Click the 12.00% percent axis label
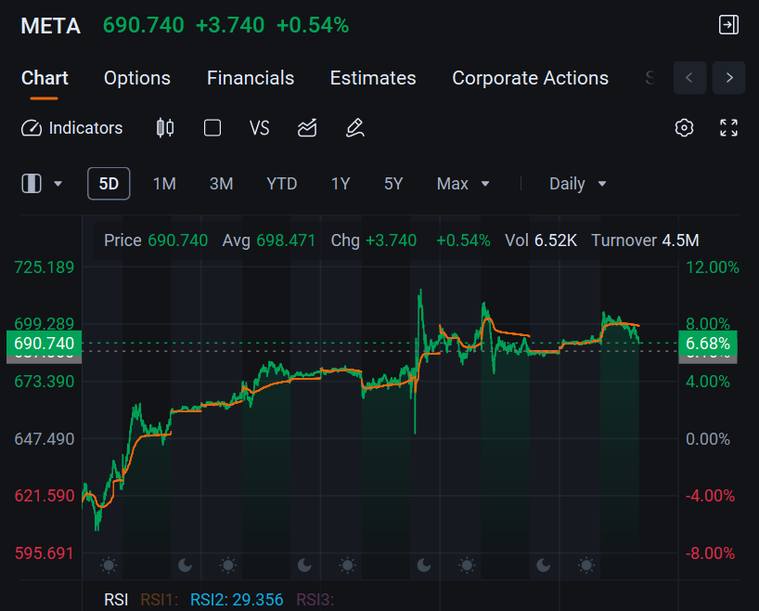Screen dimensions: 759x611 pos(712,267)
